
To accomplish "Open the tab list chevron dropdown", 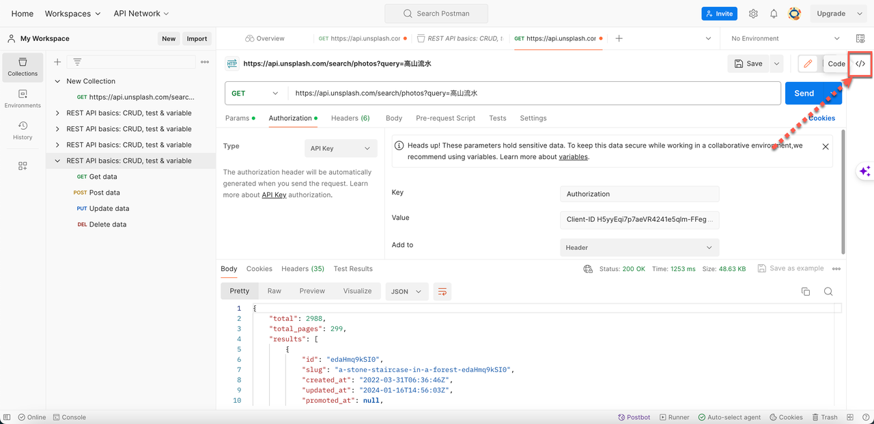I will 708,38.
